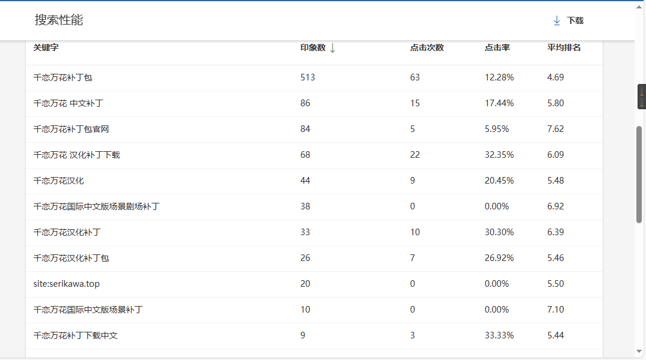This screenshot has width=646, height=360.
Task: Open the 千恋万花 中文补丁 keyword
Action: click(x=68, y=103)
